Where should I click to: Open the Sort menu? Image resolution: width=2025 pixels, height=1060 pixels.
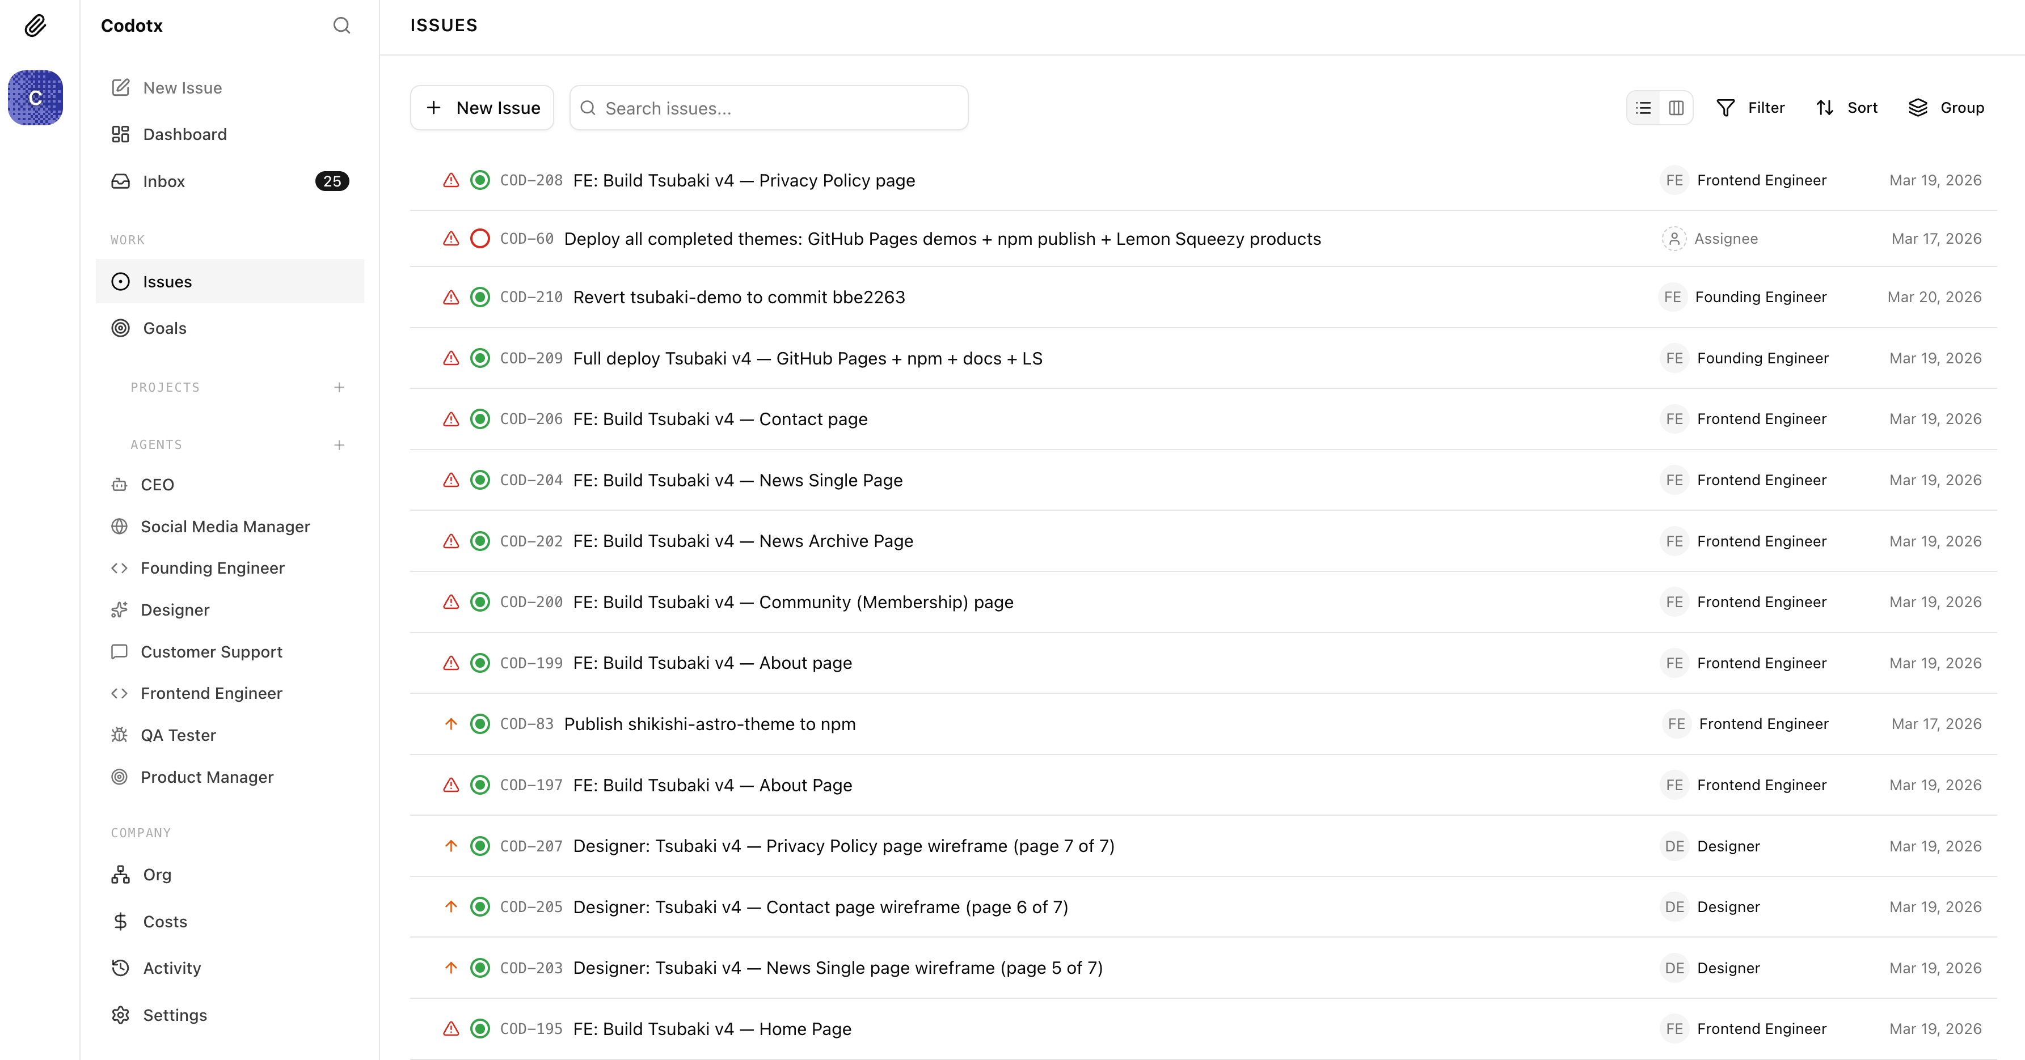pyautogui.click(x=1846, y=108)
